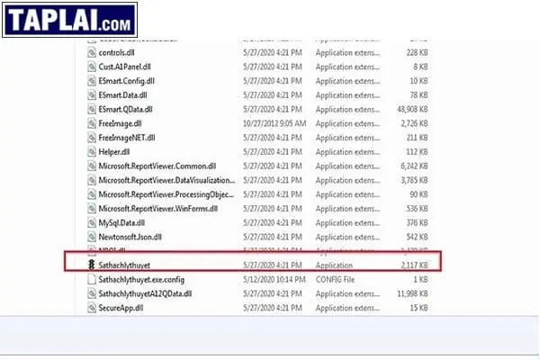
Task: Select the ESmart.QData.dll file entry
Action: tap(128, 109)
